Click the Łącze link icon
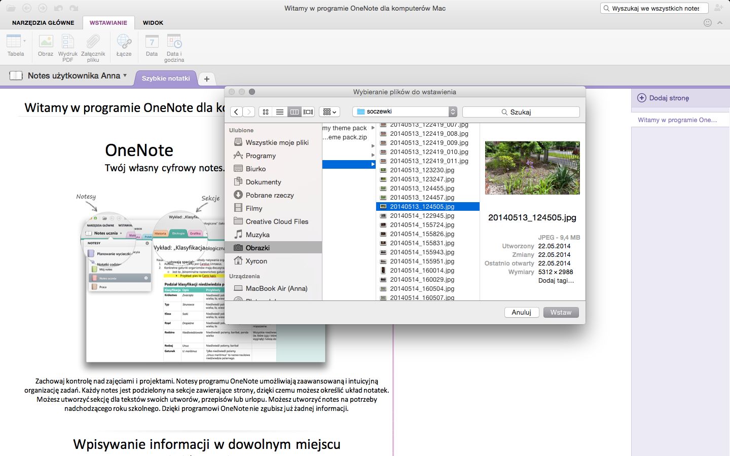The width and height of the screenshot is (730, 456). pyautogui.click(x=124, y=41)
